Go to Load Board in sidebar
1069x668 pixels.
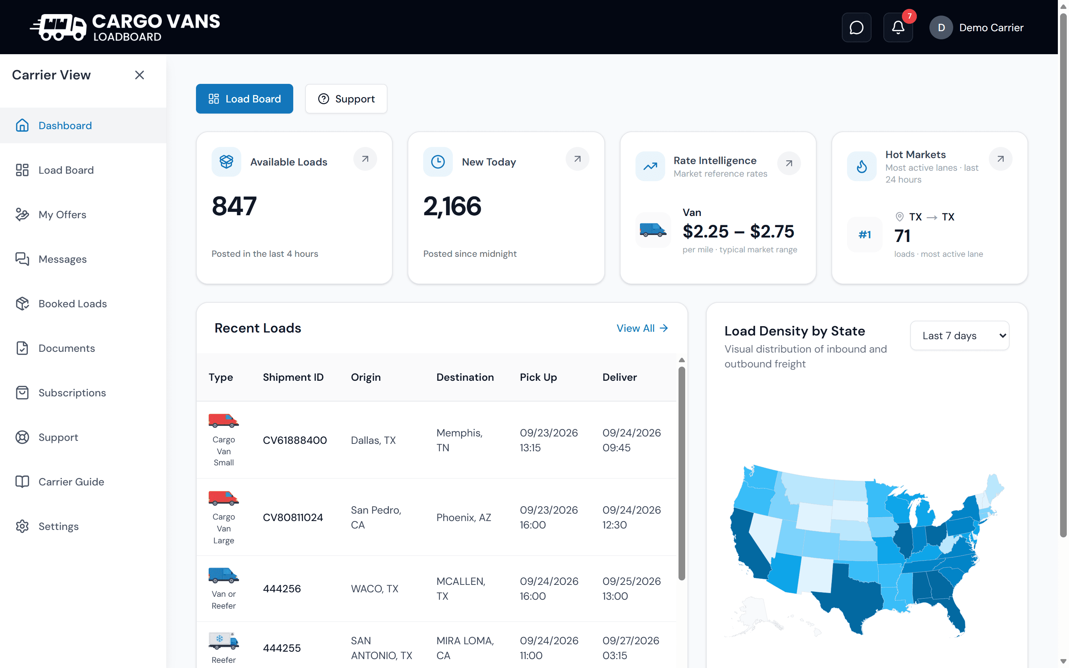tap(83, 170)
